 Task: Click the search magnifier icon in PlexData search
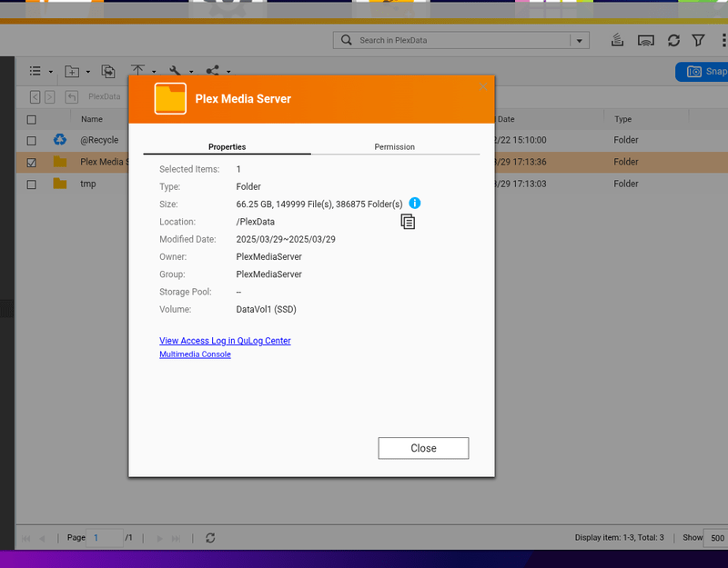pyautogui.click(x=347, y=40)
